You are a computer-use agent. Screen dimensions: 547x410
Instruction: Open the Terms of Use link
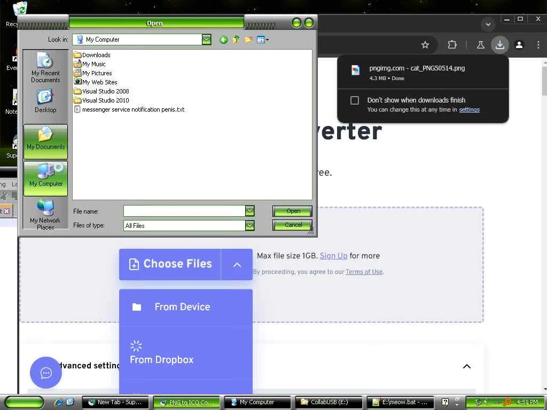pos(364,272)
